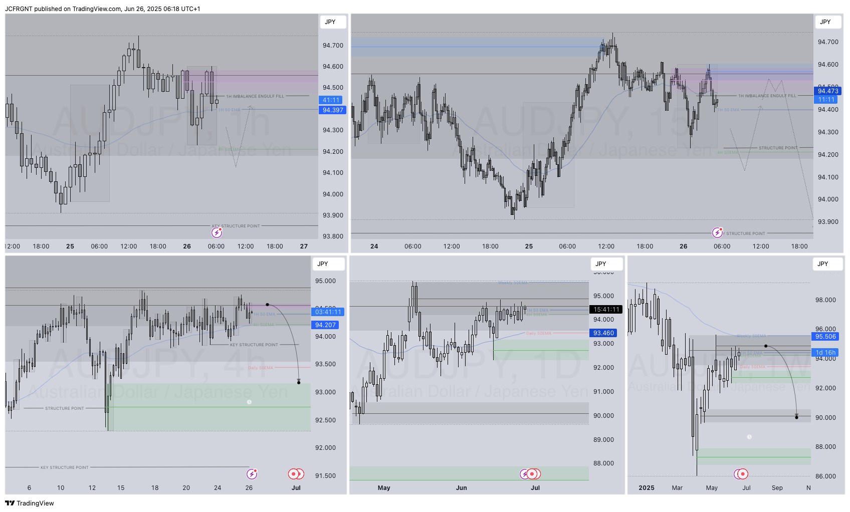Viewport: 850px width, 512px height.
Task: Click the 15:41:11 countdown label on the 1D chart
Action: point(606,310)
